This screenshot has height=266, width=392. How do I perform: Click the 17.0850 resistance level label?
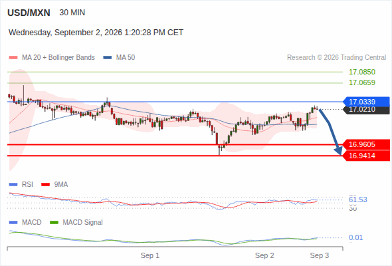(x=362, y=72)
